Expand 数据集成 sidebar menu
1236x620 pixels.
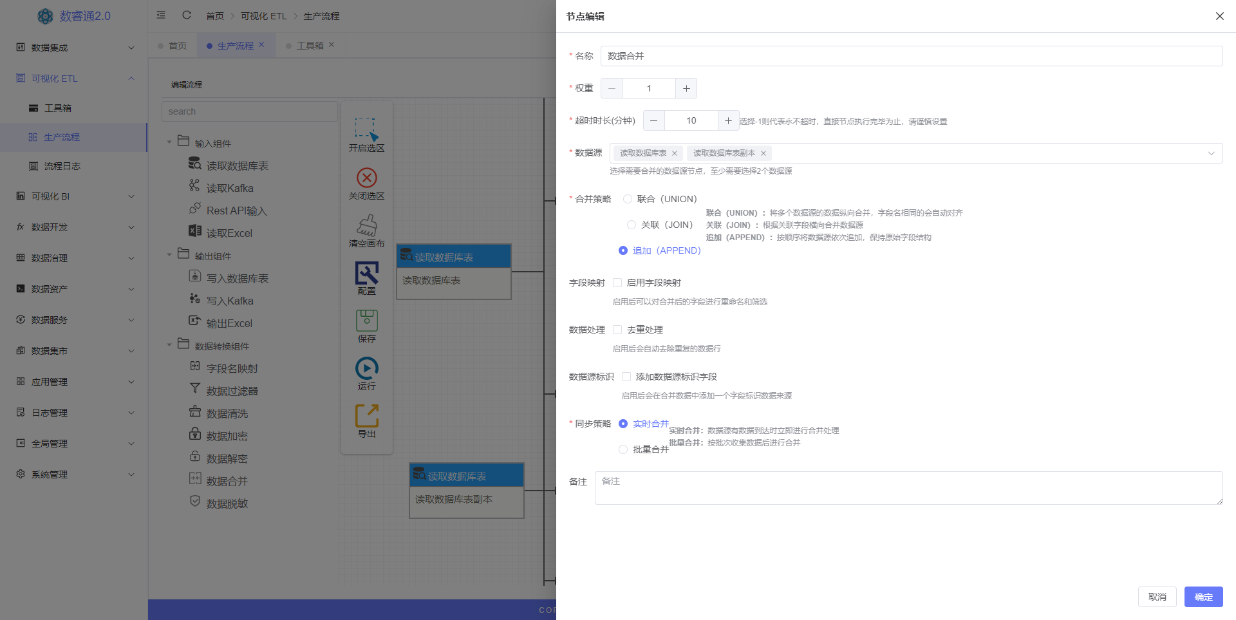click(74, 48)
